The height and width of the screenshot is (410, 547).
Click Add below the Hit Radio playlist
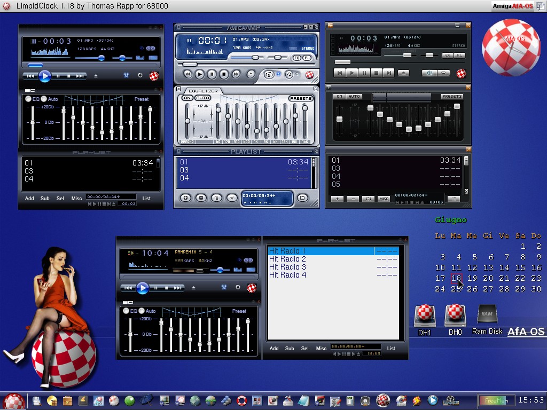tap(274, 349)
